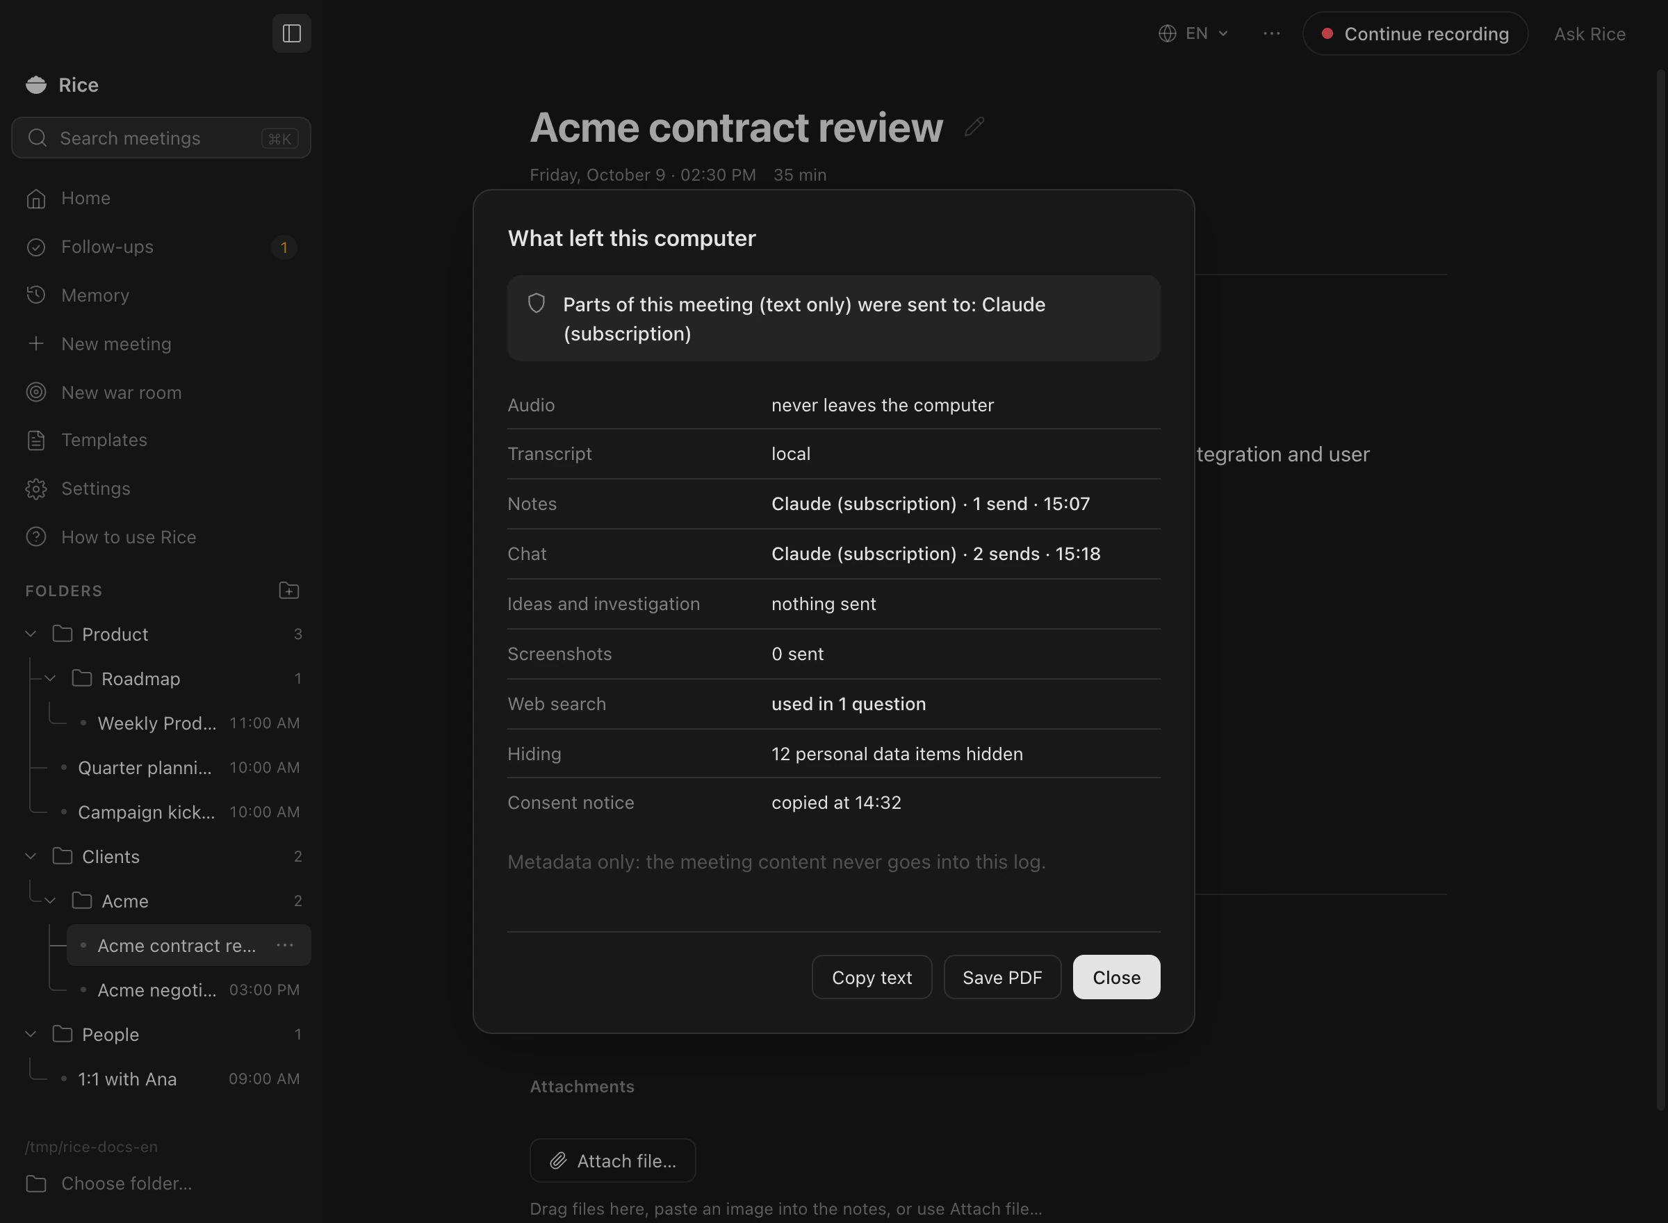1668x1223 pixels.
Task: Click the shield icon in the notice banner
Action: click(x=537, y=304)
